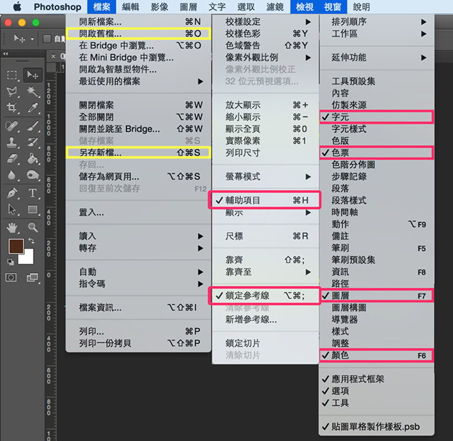Select 尺標 rulers menu item
This screenshot has height=441, width=453.
[266, 236]
